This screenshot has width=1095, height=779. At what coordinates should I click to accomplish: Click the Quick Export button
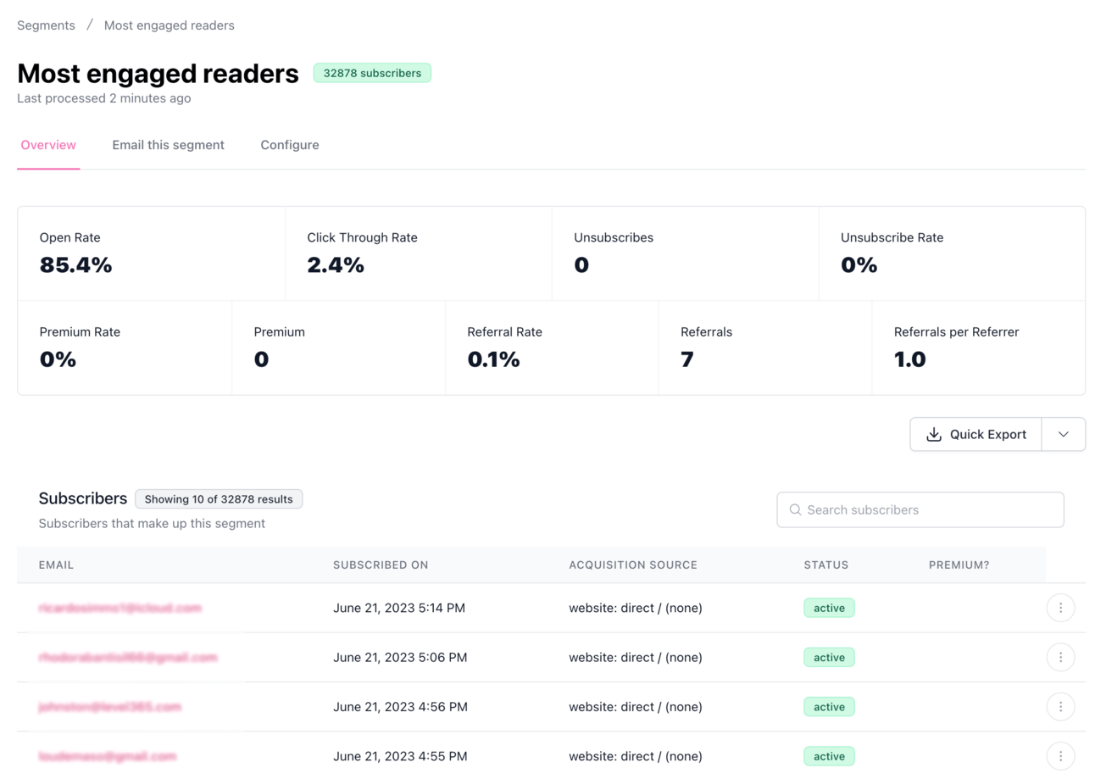tap(975, 434)
